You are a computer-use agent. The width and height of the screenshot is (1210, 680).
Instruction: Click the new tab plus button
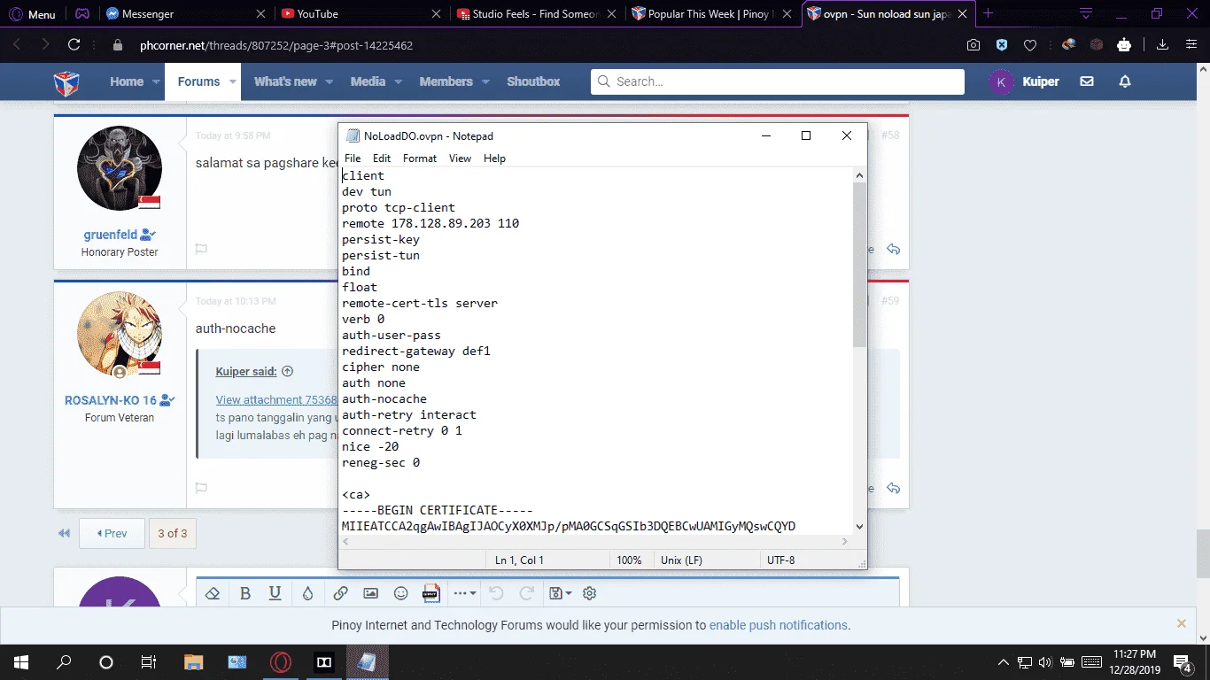[x=989, y=13]
